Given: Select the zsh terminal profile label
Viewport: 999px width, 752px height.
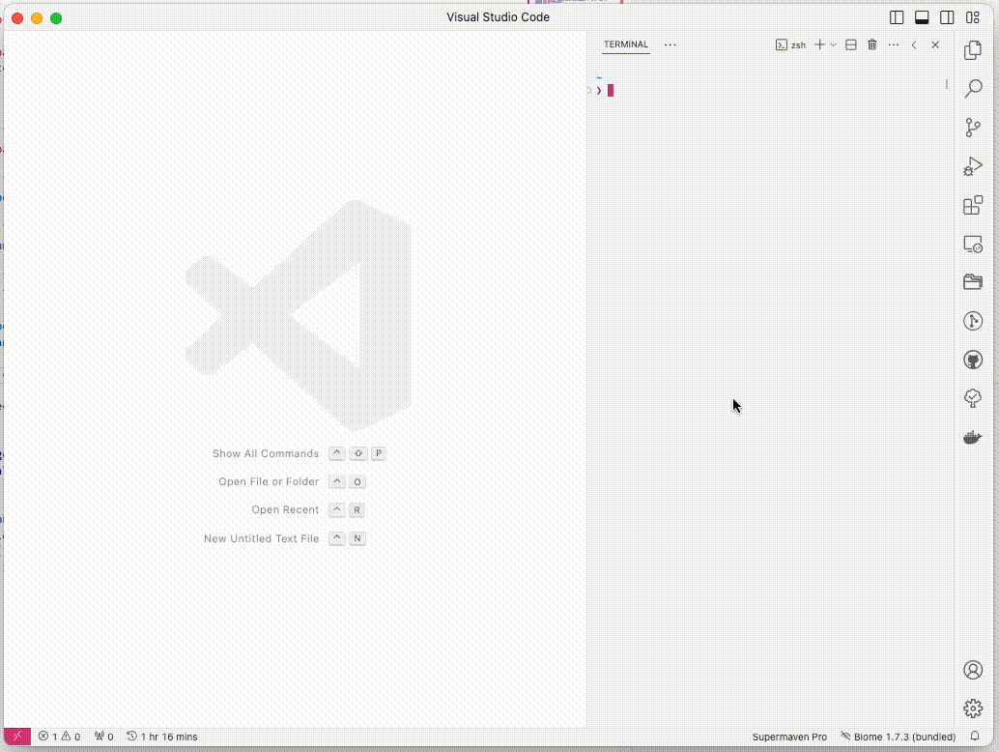Looking at the screenshot, I should pyautogui.click(x=790, y=45).
